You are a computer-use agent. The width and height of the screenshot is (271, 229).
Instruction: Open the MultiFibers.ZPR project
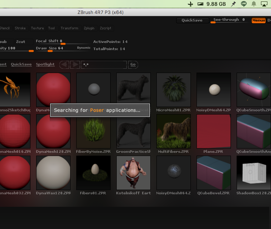coord(174,131)
